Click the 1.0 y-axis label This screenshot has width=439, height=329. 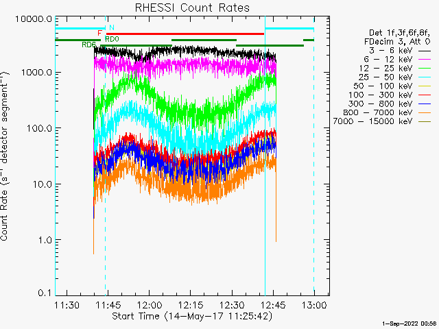pos(45,240)
